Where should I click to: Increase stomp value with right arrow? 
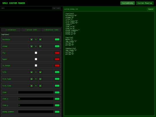point(40,46)
